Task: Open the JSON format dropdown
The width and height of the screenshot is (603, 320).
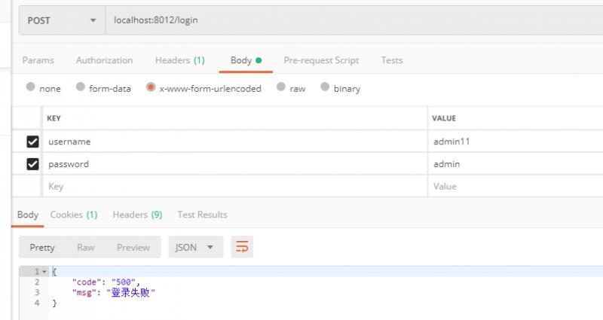Action: [x=194, y=247]
